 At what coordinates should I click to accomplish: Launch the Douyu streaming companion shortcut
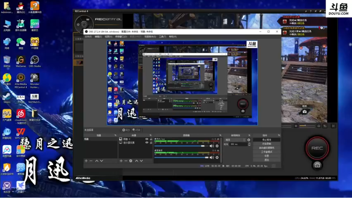(x=35, y=7)
